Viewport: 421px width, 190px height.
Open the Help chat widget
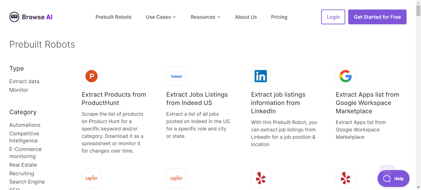tap(394, 179)
